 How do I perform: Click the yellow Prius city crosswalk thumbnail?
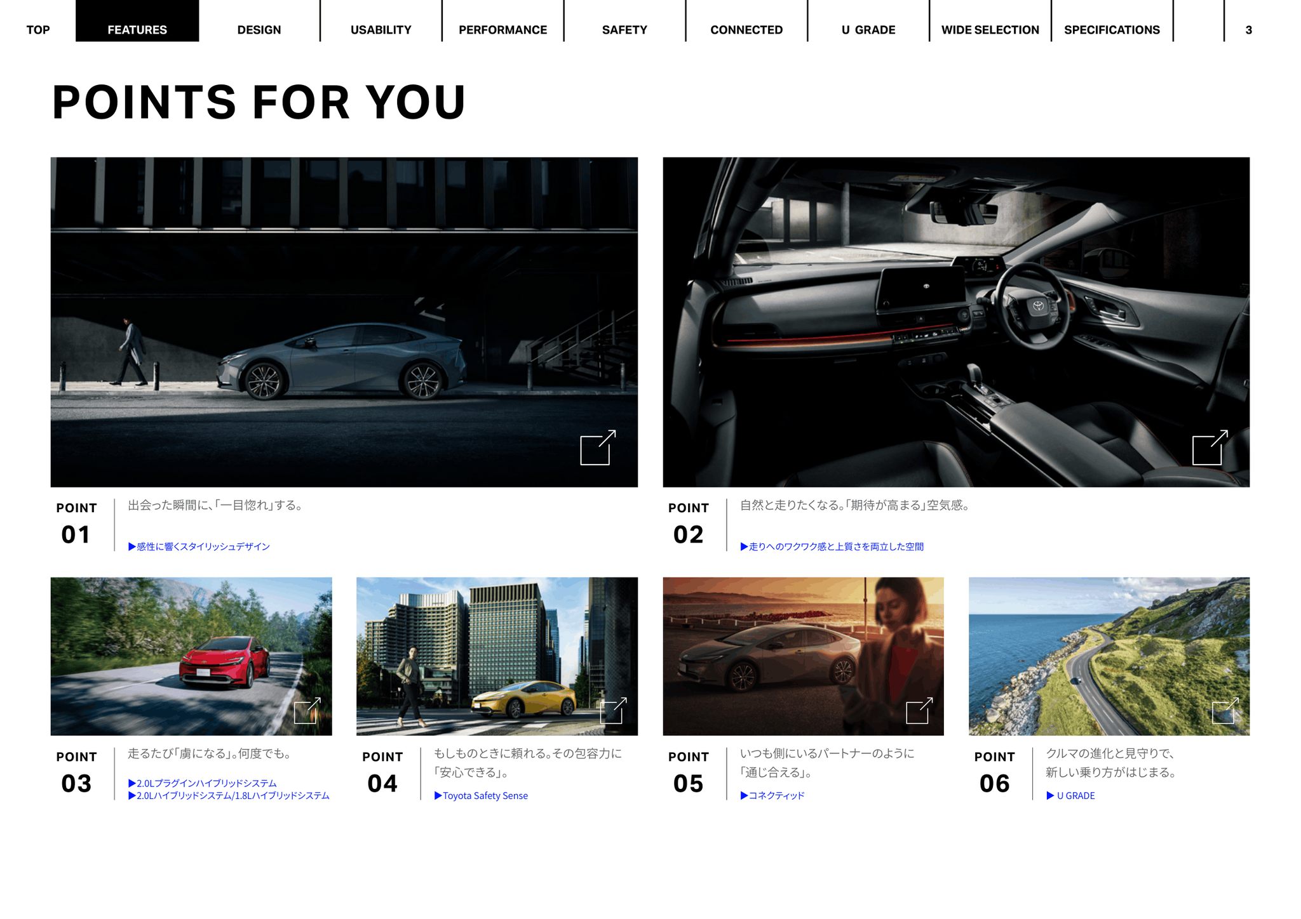click(497, 656)
